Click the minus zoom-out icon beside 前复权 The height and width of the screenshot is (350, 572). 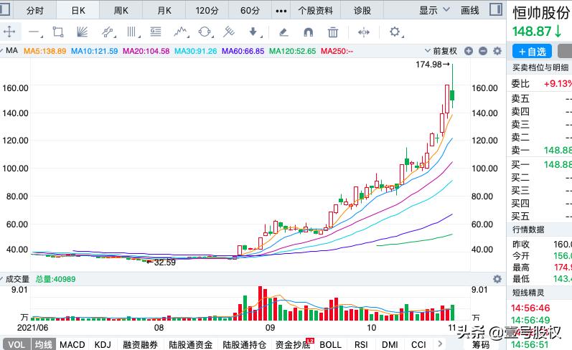tap(482, 51)
